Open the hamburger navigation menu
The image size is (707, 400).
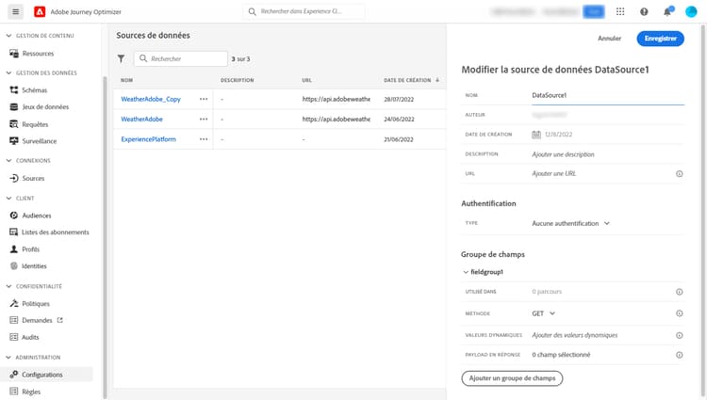(x=15, y=11)
